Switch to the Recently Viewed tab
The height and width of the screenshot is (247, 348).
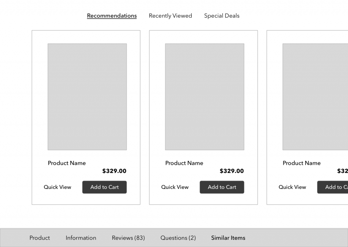pos(170,16)
